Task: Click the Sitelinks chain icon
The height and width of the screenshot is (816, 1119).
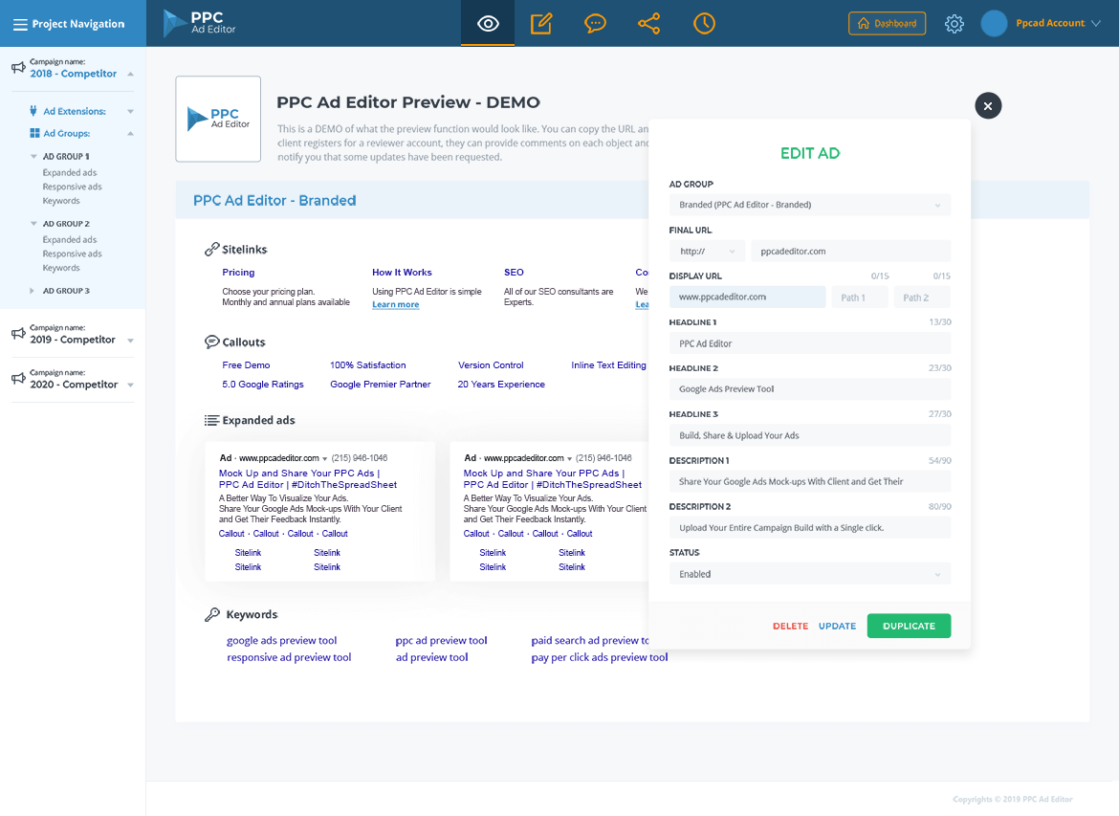Action: point(212,249)
